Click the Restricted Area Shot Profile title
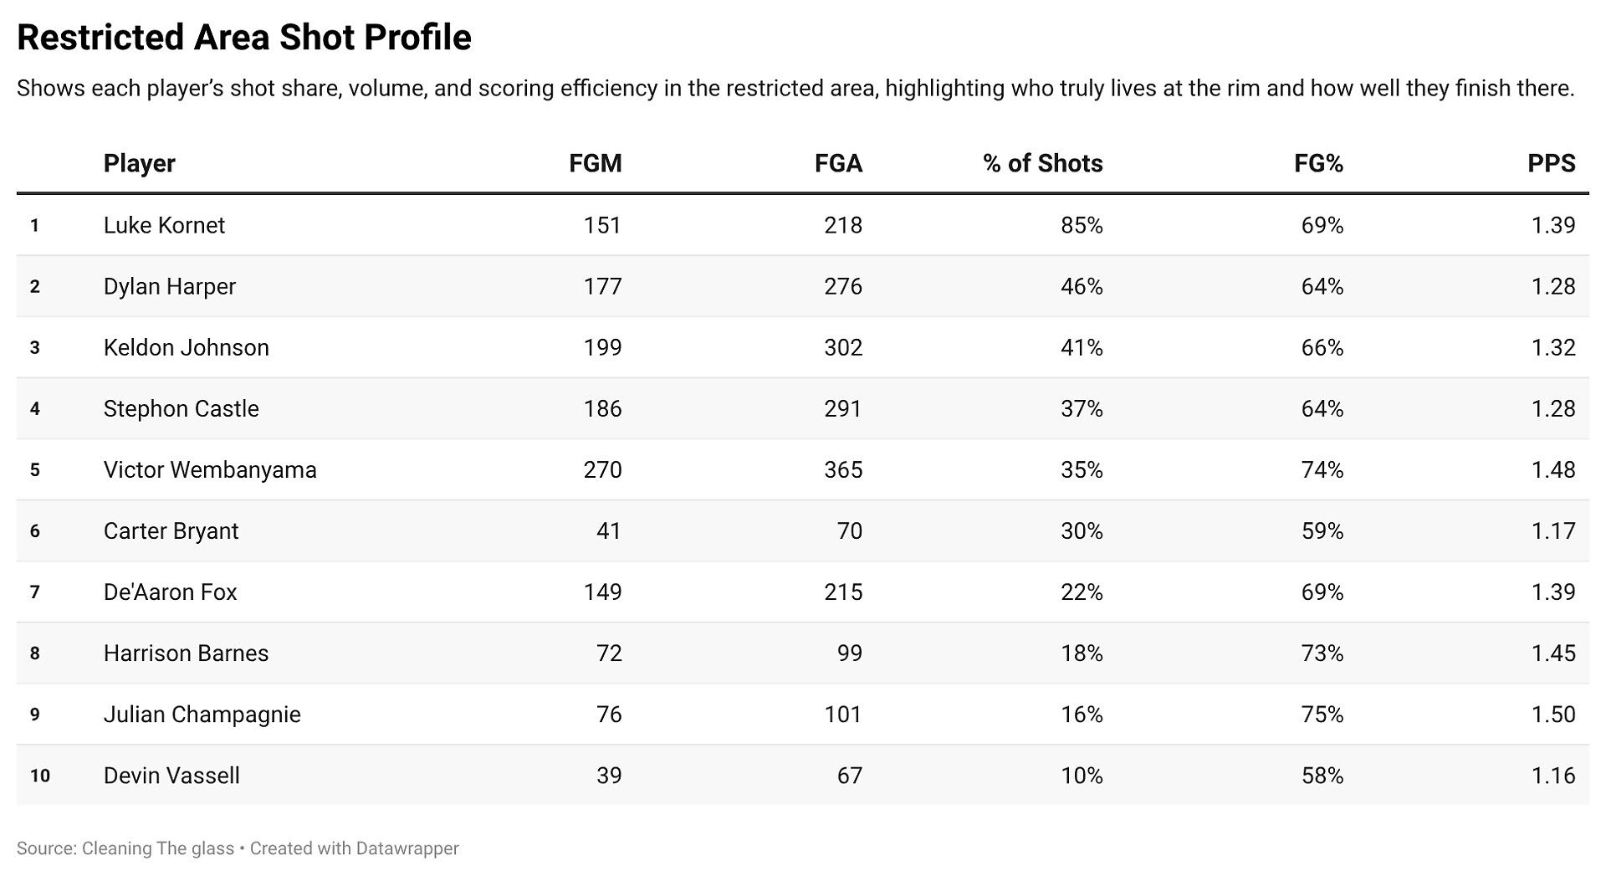The width and height of the screenshot is (1606, 876). [x=244, y=38]
